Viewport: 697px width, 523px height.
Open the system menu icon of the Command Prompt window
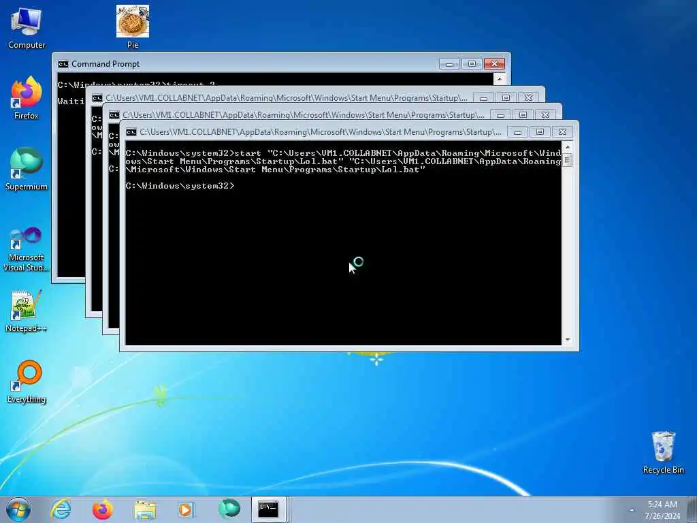point(63,64)
